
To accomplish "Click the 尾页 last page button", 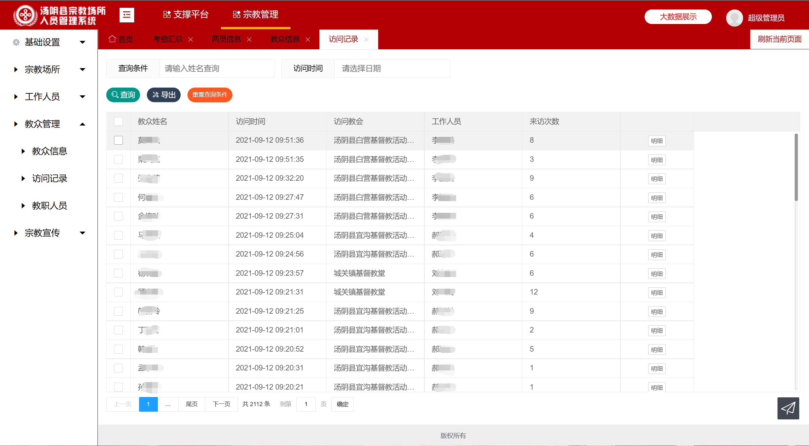I will [192, 404].
